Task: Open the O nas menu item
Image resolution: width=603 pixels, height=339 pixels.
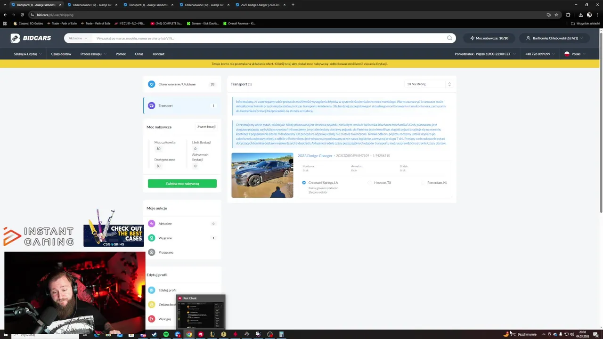Action: tap(139, 54)
